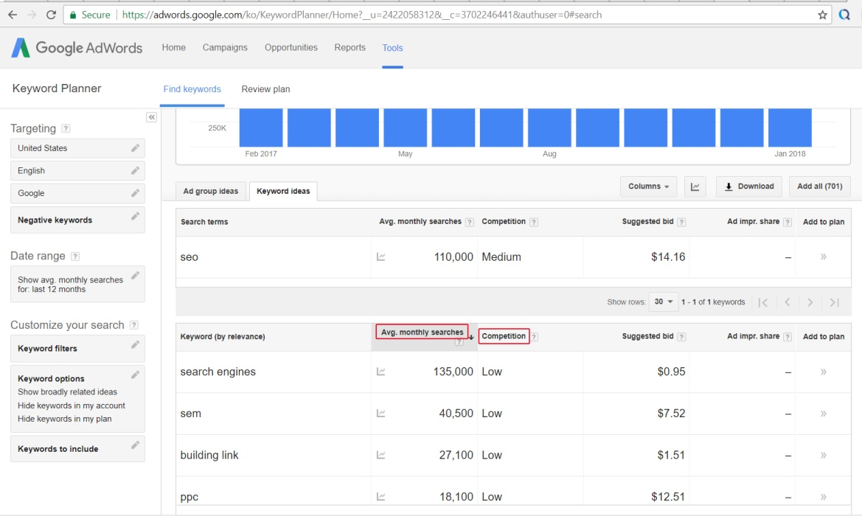
Task: Open help for Customize your search
Action: tap(133, 325)
